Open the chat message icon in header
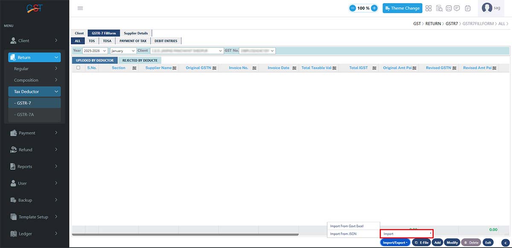Viewport: 512px width, 248px height. (x=457, y=8)
